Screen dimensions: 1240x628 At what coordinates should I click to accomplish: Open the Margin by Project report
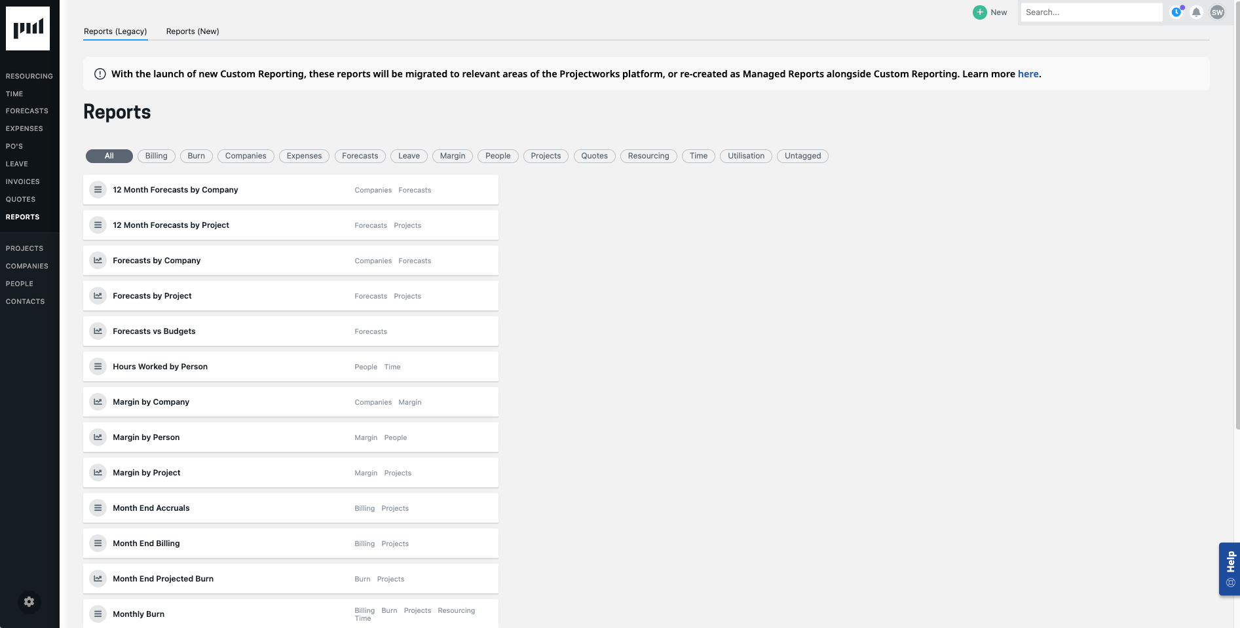(291, 473)
